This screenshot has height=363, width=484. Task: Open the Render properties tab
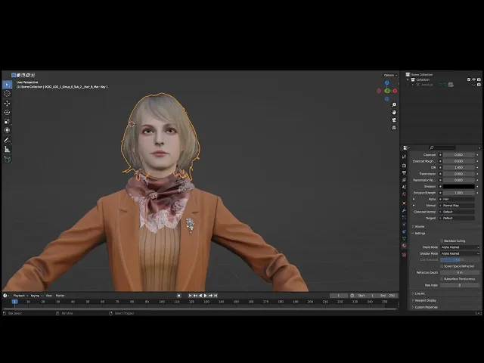coord(404,166)
